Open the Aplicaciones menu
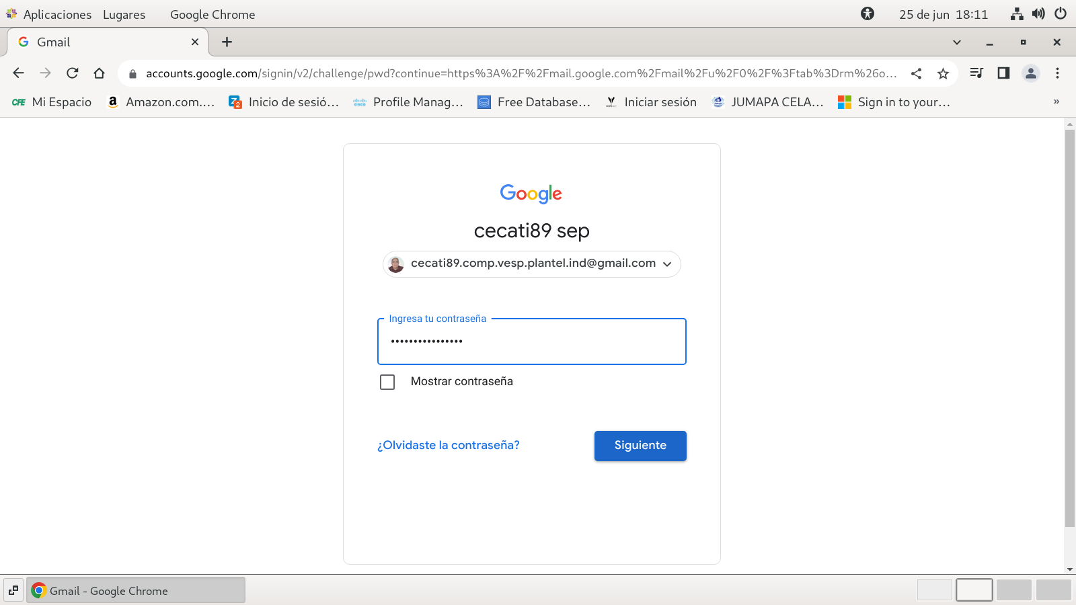This screenshot has height=605, width=1076. coord(56,14)
